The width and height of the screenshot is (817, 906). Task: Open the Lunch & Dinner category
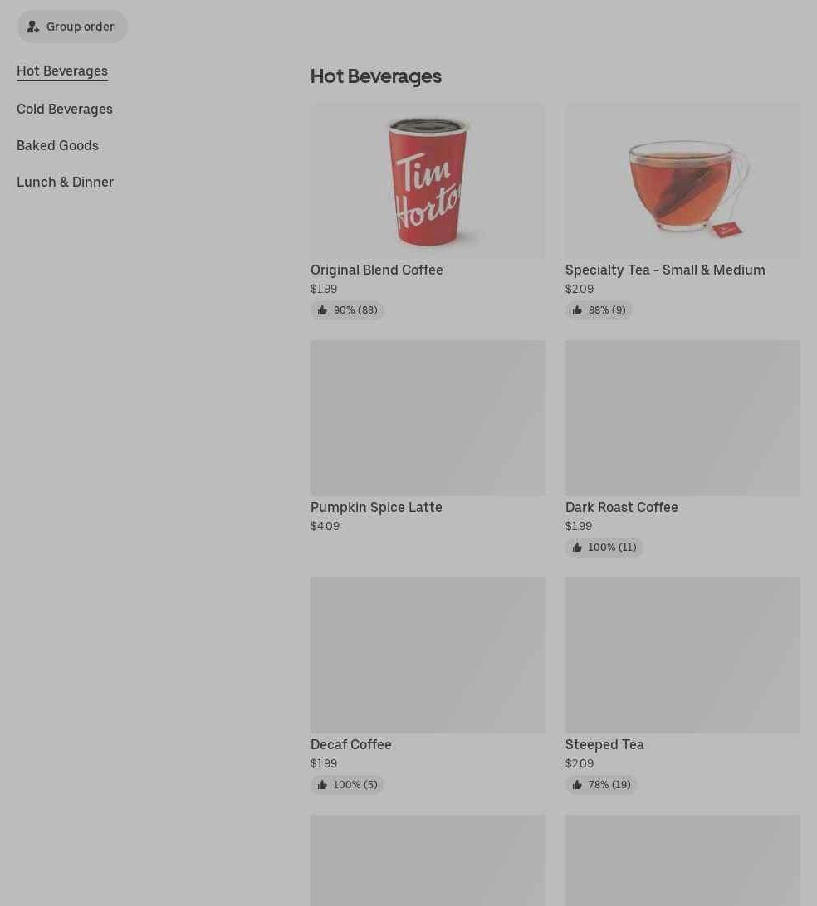[66, 182]
